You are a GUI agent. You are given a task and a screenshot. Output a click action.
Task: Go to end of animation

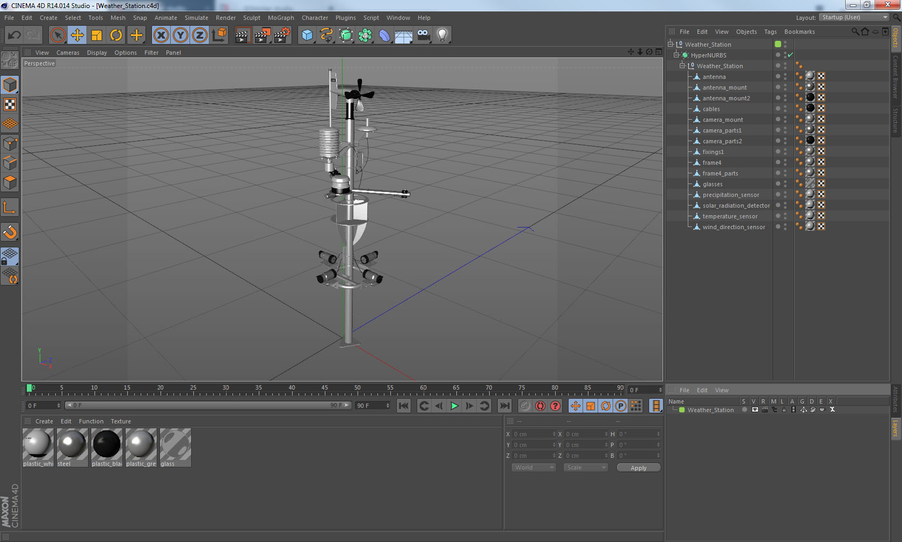pyautogui.click(x=505, y=406)
